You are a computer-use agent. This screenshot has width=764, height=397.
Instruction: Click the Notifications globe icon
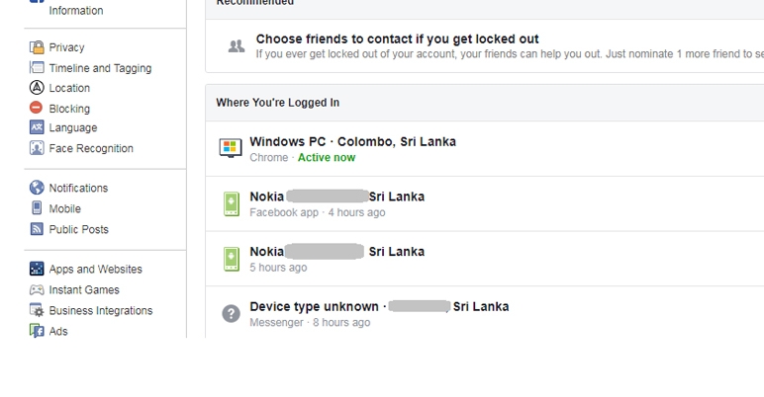pos(37,188)
